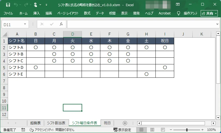Open the 描画 ribbon tab
The image size is (221, 133).
coord(49,13)
